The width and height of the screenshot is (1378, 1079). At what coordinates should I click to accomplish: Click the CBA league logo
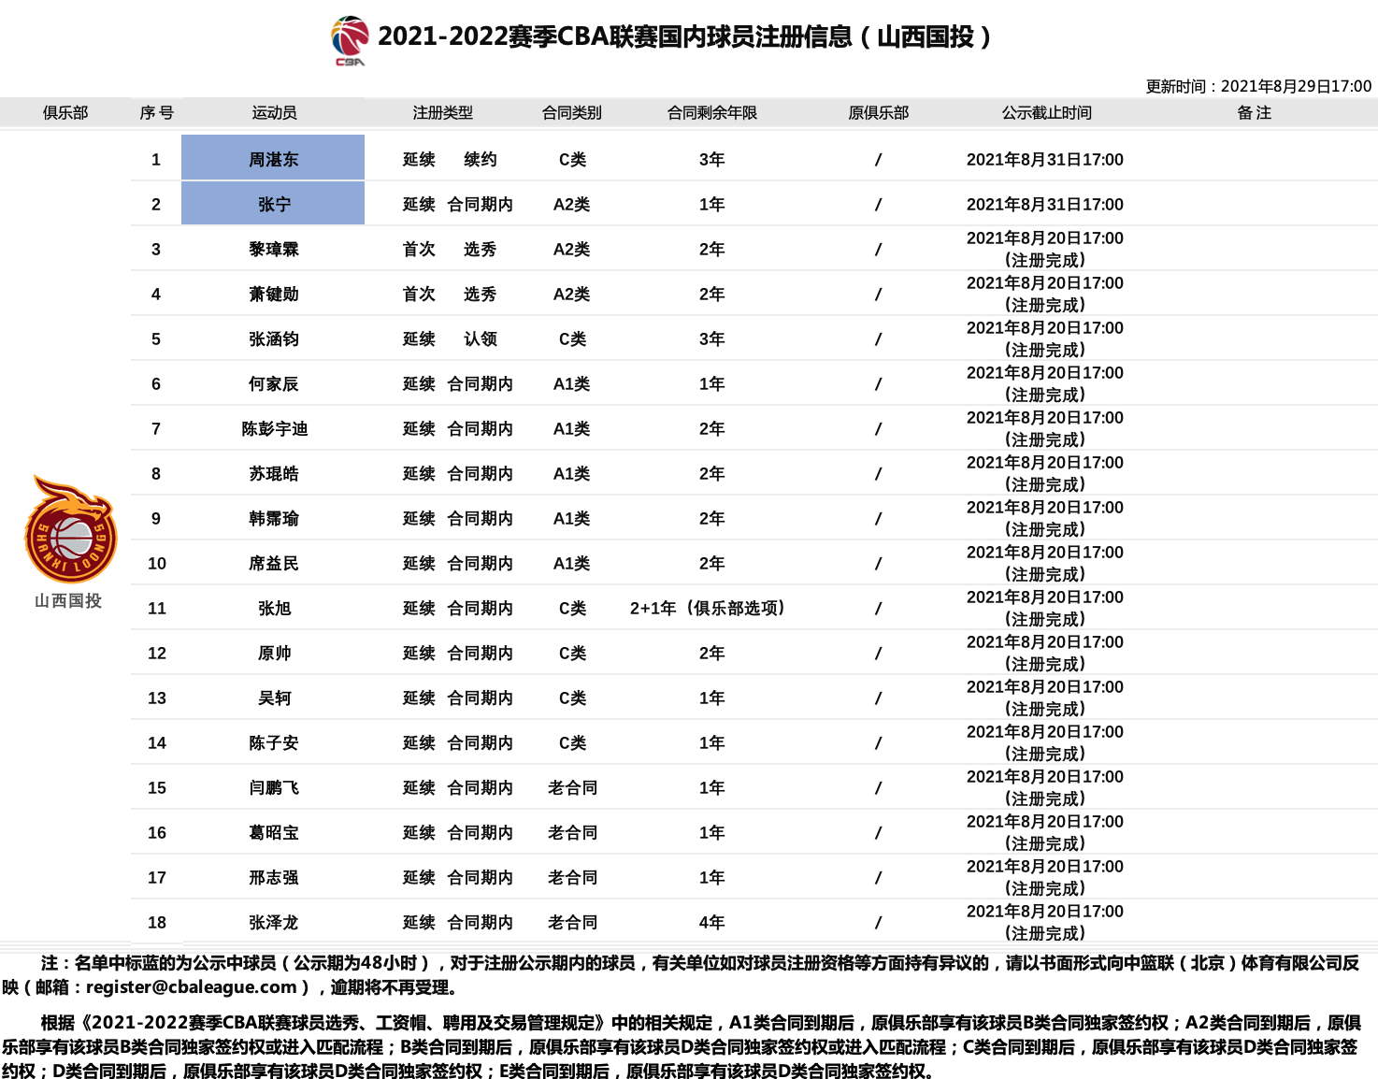pos(350,40)
